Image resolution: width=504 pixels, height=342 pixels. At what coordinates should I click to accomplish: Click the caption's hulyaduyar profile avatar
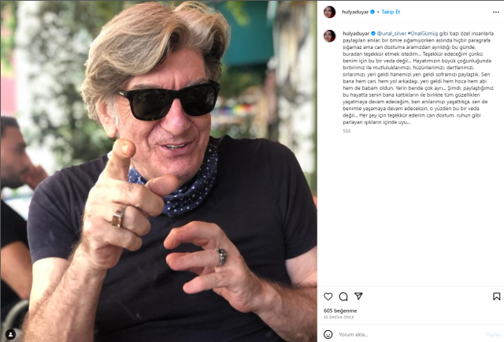(x=329, y=36)
